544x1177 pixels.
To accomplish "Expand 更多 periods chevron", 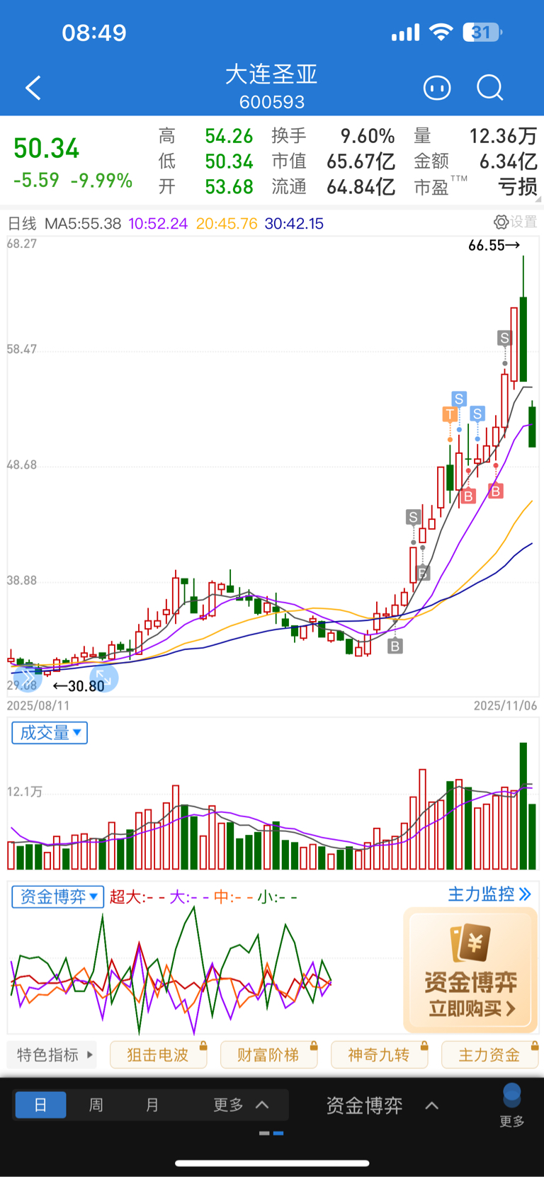I will (241, 1105).
